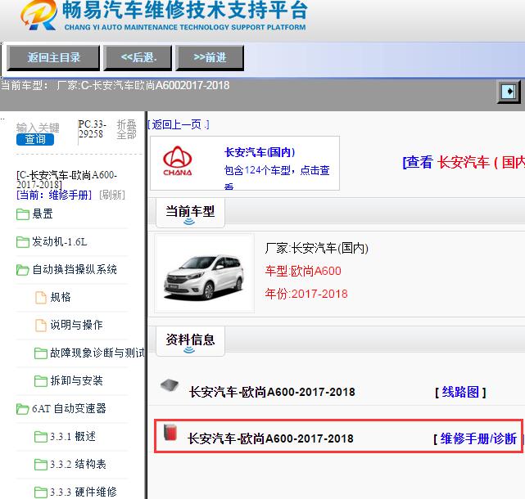Expand the 3.3.1 概述 folder icon

pyautogui.click(x=41, y=437)
